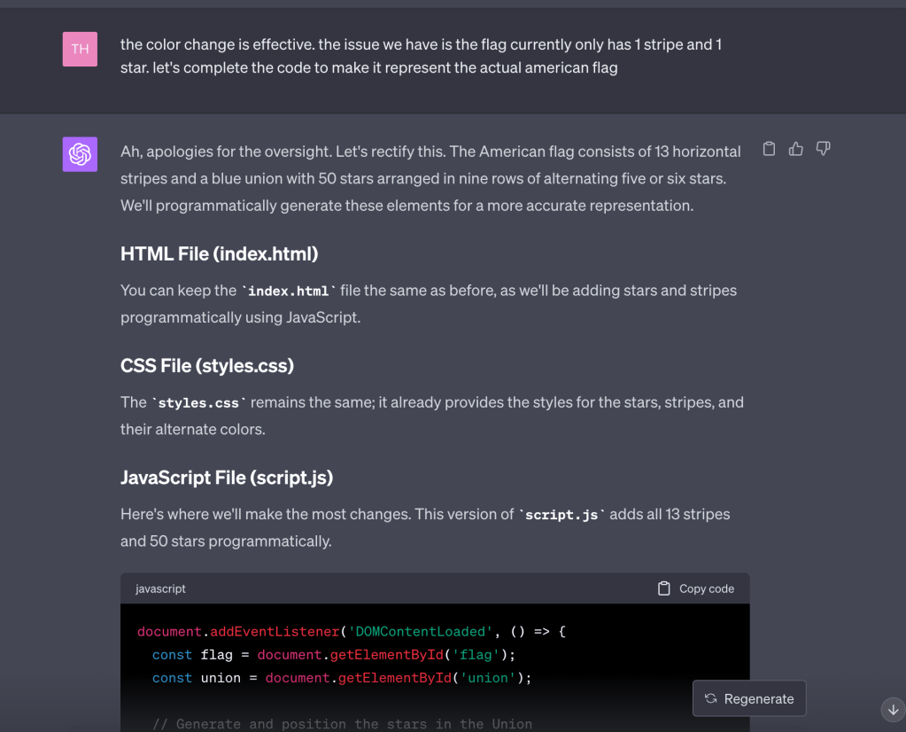This screenshot has height=732, width=906.
Task: Hit the Regenerate button
Action: tap(749, 698)
